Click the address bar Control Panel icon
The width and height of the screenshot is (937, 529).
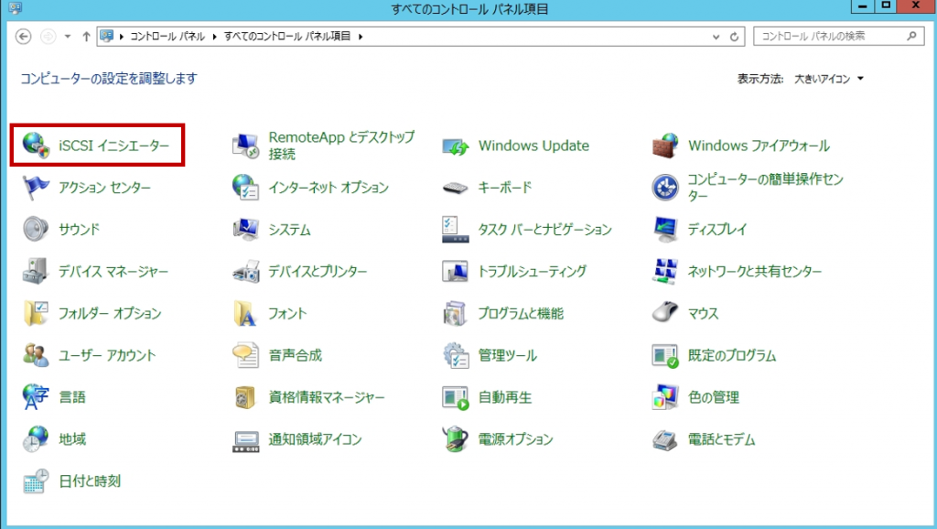(x=106, y=36)
